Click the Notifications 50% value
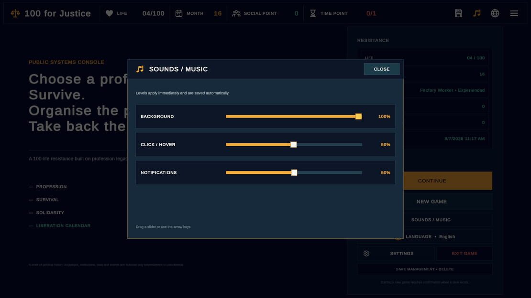 386,172
